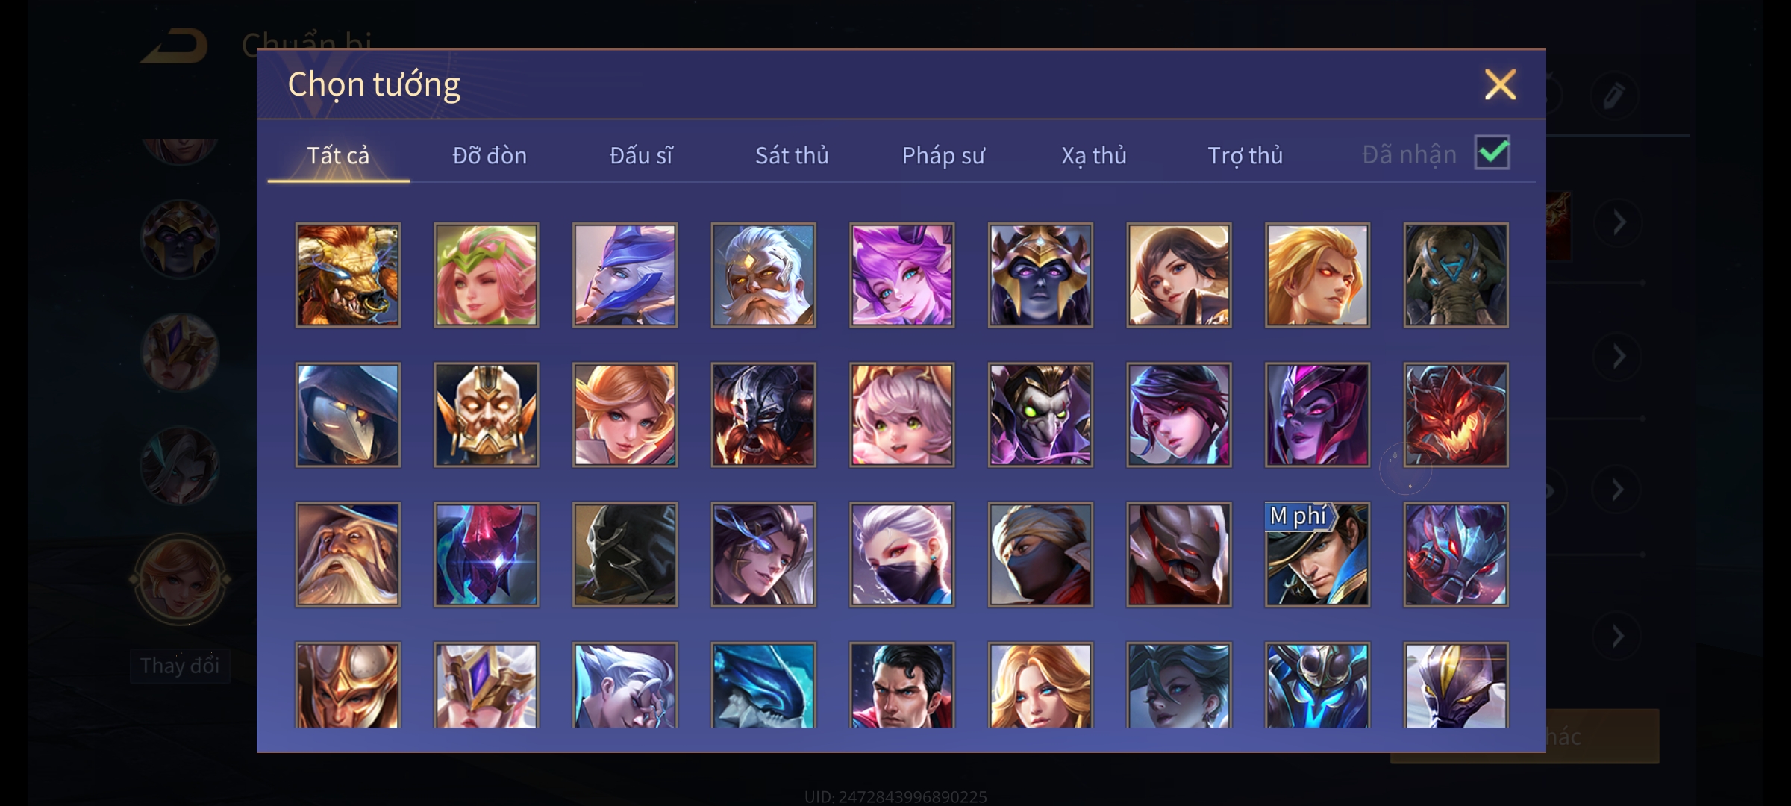
Task: Select the 'Đấu sĩ' category tab
Action: coord(641,155)
